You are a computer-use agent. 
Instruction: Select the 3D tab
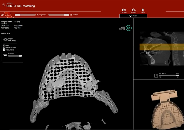(x=2, y=15)
